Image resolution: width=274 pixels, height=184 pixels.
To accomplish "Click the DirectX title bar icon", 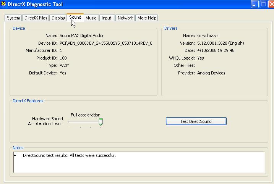I will point(3,4).
